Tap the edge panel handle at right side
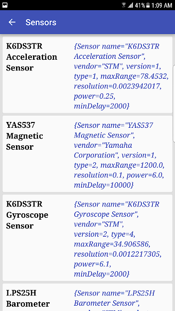This screenshot has height=311, width=175. [x=174, y=103]
